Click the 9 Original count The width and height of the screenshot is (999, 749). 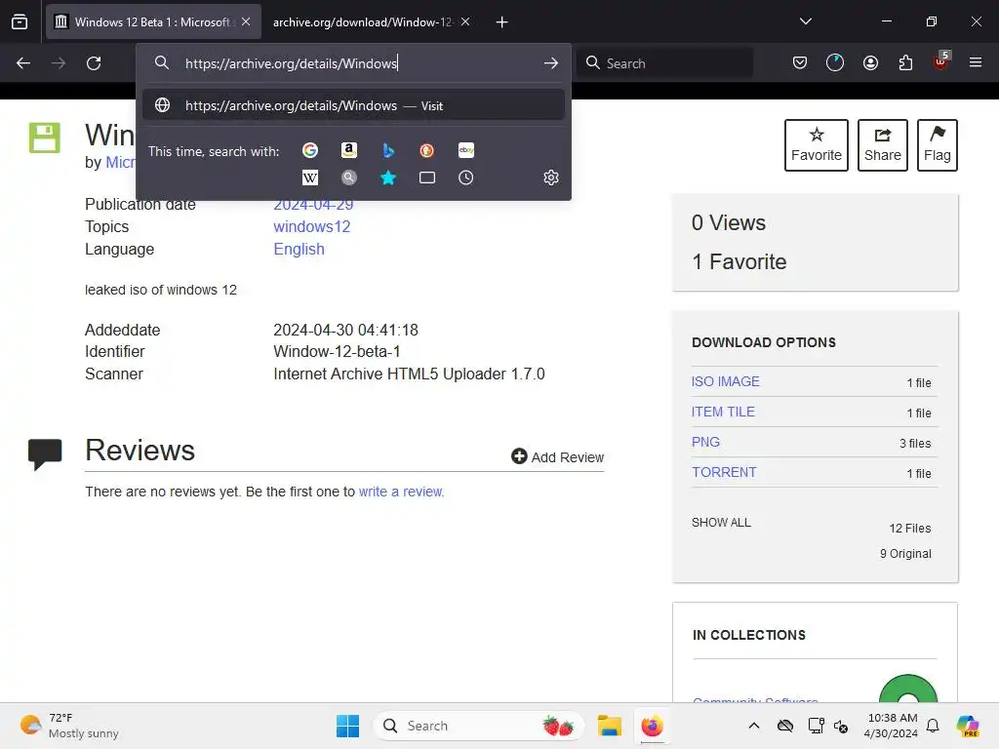pos(905,554)
